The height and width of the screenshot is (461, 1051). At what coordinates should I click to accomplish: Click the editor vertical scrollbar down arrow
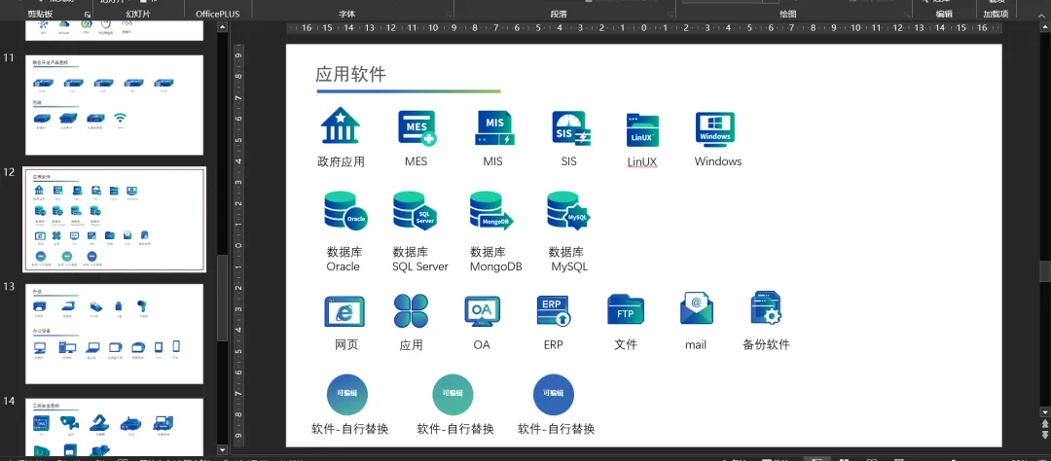point(1045,411)
